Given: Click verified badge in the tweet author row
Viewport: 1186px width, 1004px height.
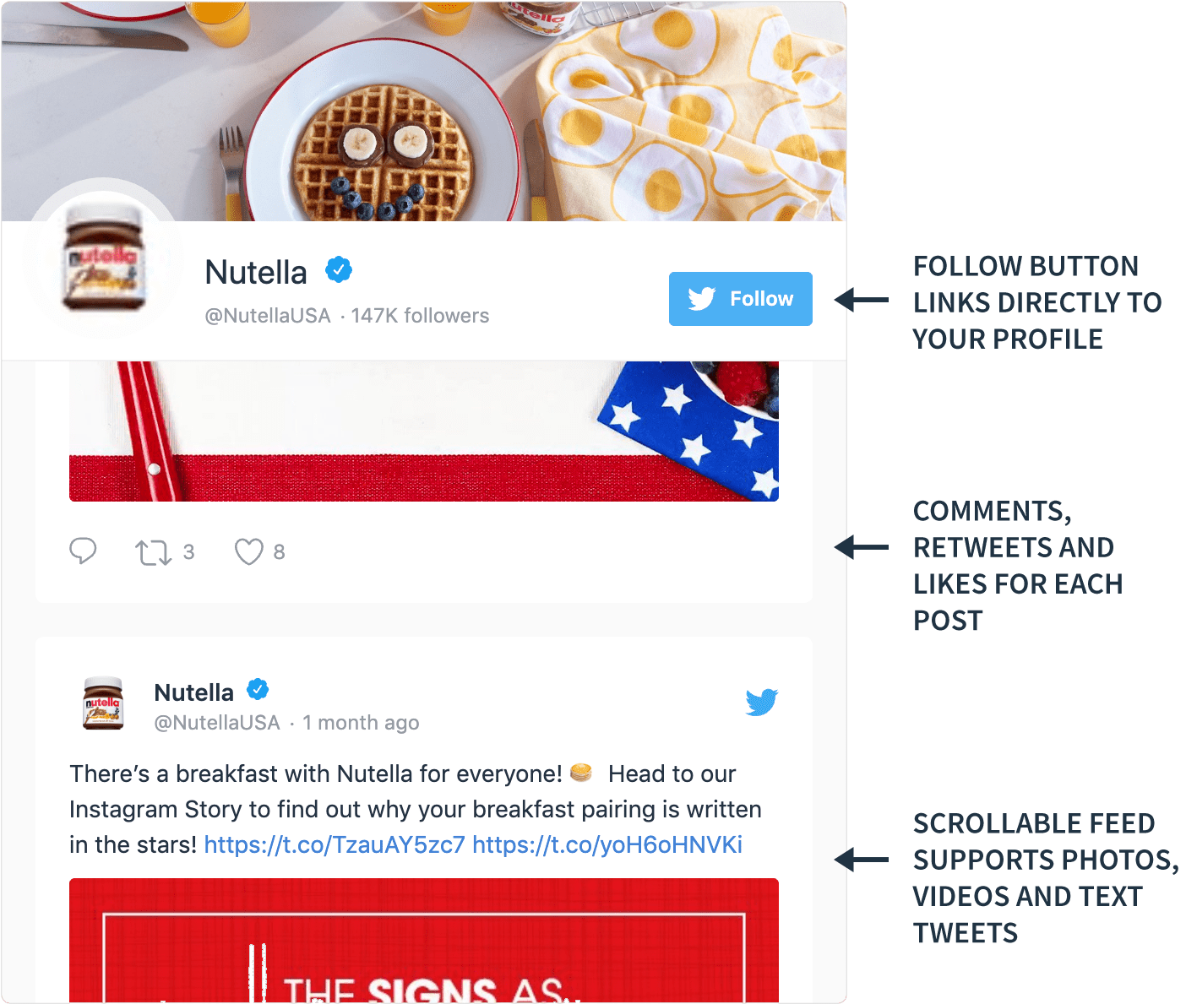Looking at the screenshot, I should tap(258, 690).
